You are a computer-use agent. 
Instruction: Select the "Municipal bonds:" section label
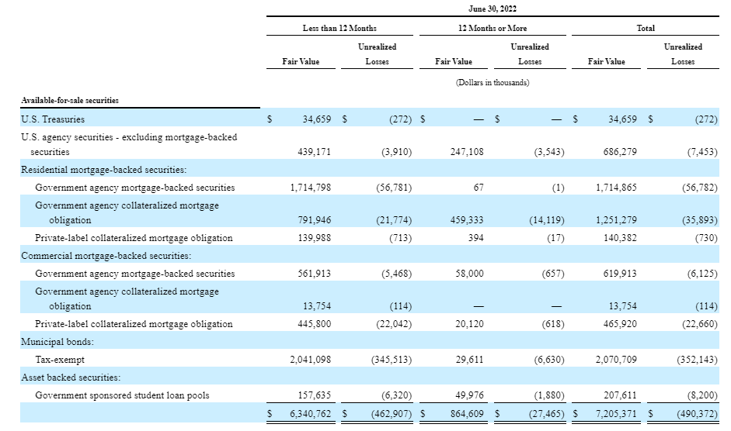(x=59, y=341)
